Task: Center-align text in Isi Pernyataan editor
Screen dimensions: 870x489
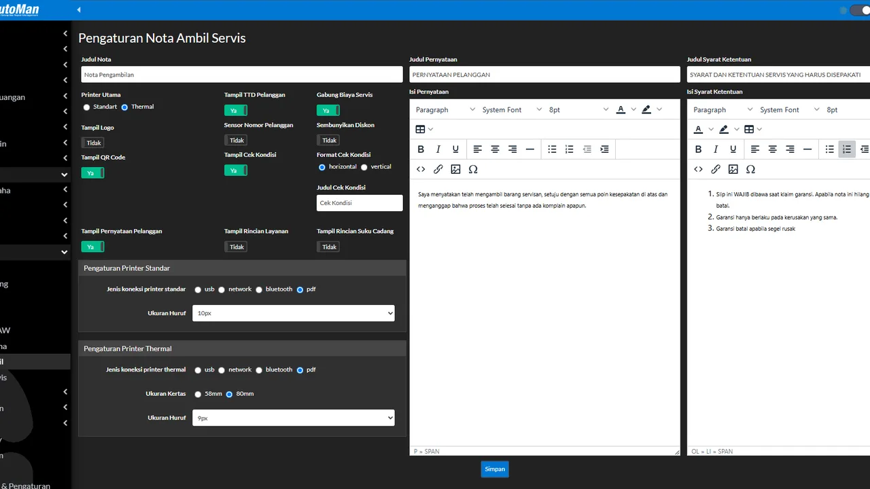Action: [x=495, y=149]
